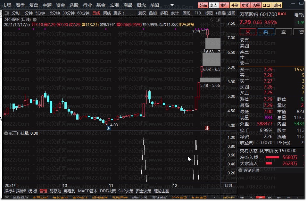
Task: Expand 更多 period options
Action: coord(119,13)
